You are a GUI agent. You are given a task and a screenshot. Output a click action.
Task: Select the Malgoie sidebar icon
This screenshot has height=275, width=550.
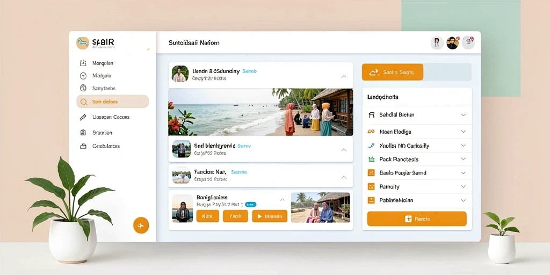(x=83, y=75)
